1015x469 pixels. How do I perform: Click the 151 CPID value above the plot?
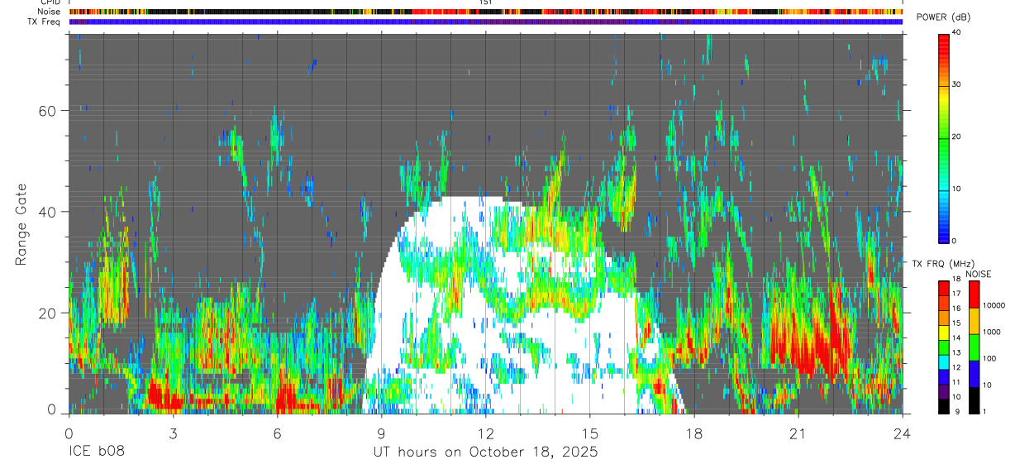(x=485, y=2)
